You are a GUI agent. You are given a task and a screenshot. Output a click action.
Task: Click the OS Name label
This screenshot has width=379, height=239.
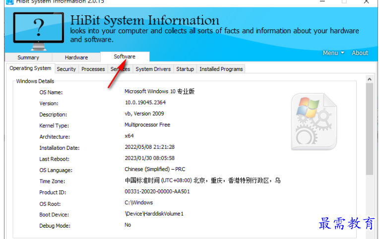tap(51, 92)
